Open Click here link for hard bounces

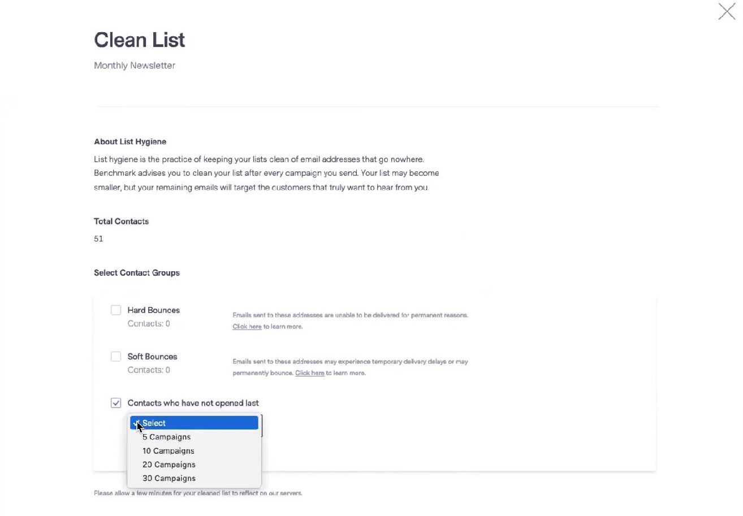[x=247, y=327]
